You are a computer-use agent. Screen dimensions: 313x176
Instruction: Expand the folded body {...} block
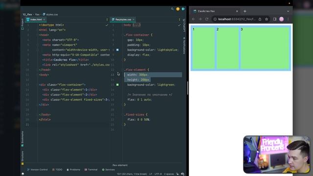tap(137, 25)
